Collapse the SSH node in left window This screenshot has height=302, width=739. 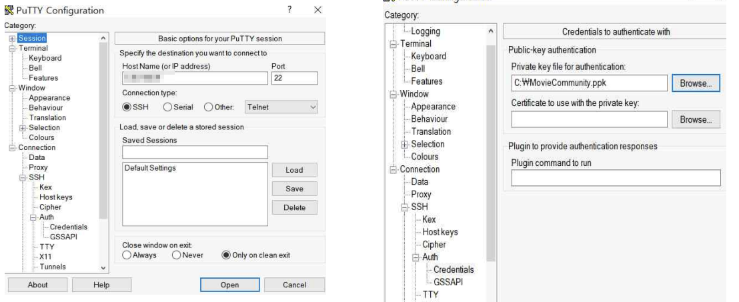[x=23, y=177]
